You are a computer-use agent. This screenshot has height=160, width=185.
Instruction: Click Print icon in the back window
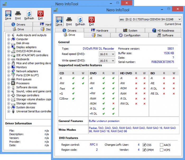(18, 14)
